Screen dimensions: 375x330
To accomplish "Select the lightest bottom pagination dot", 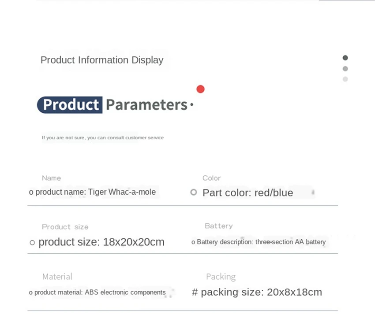I will pyautogui.click(x=345, y=79).
